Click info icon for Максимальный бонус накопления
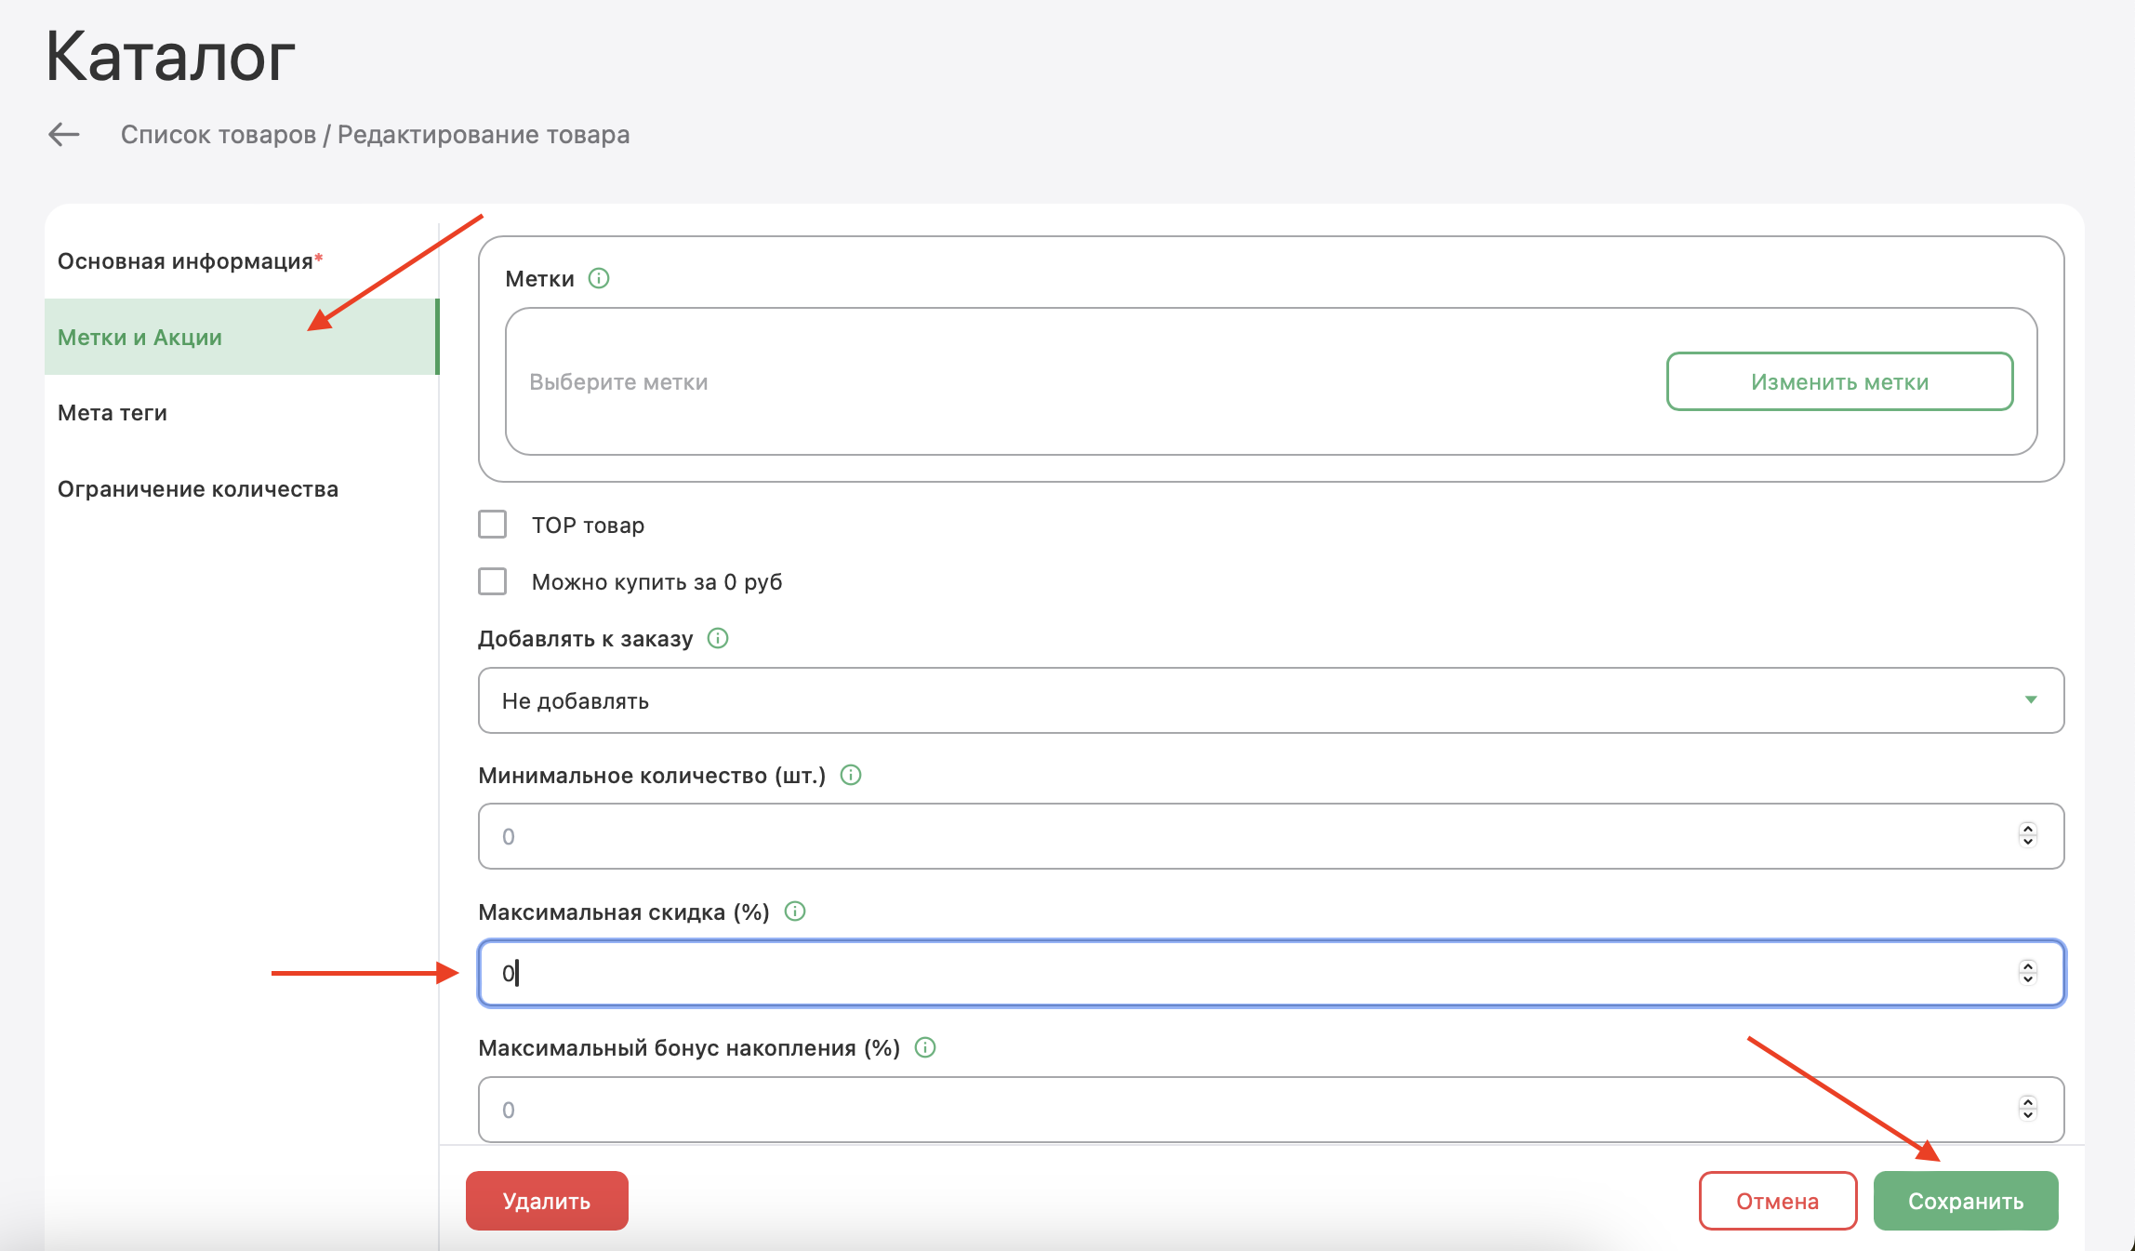Screen dimensions: 2135x1251 coord(925,1047)
